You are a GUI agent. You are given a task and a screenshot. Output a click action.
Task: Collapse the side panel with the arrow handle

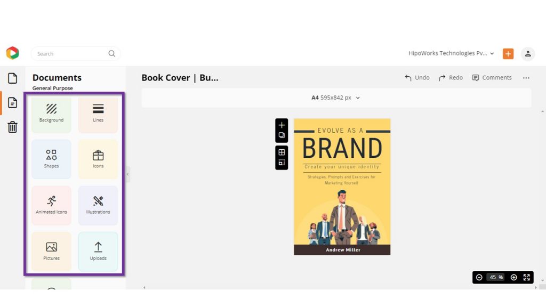click(128, 174)
